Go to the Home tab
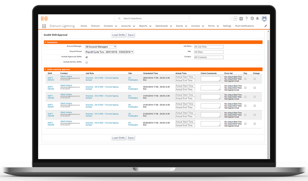The image size is (308, 181). 84,26
